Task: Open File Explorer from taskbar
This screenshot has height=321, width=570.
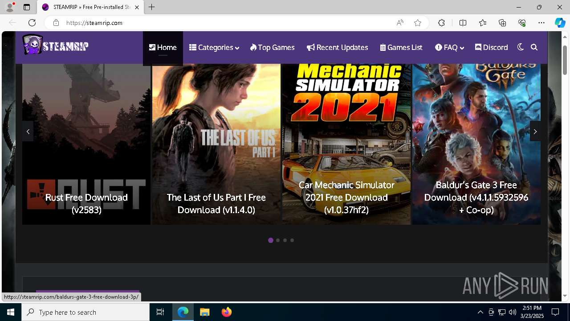Action: pyautogui.click(x=204, y=312)
